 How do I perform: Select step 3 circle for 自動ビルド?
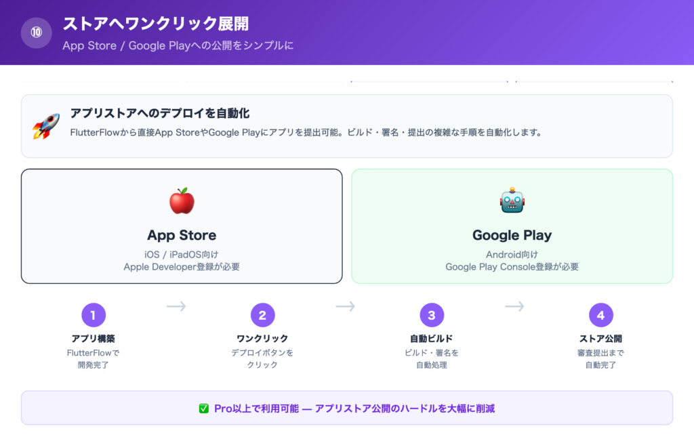432,314
